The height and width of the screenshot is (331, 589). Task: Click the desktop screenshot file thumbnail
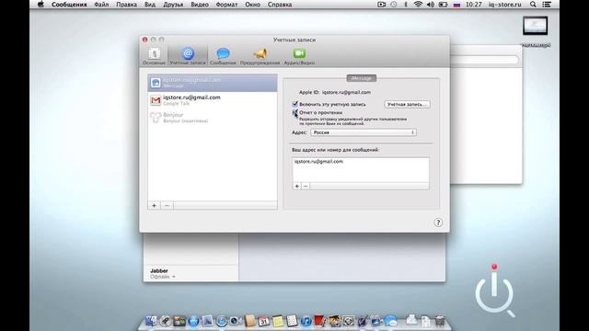pos(536,26)
